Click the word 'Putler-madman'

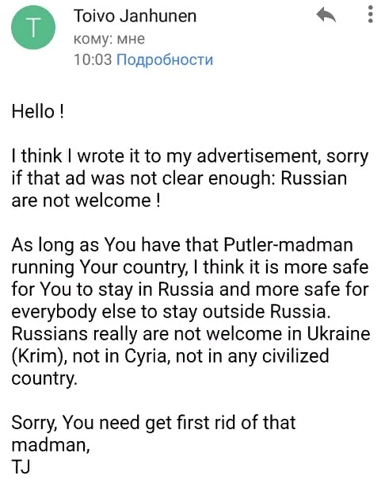point(288,245)
